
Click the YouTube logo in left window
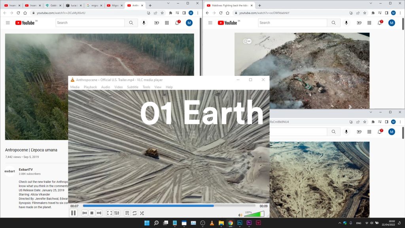(x=25, y=23)
